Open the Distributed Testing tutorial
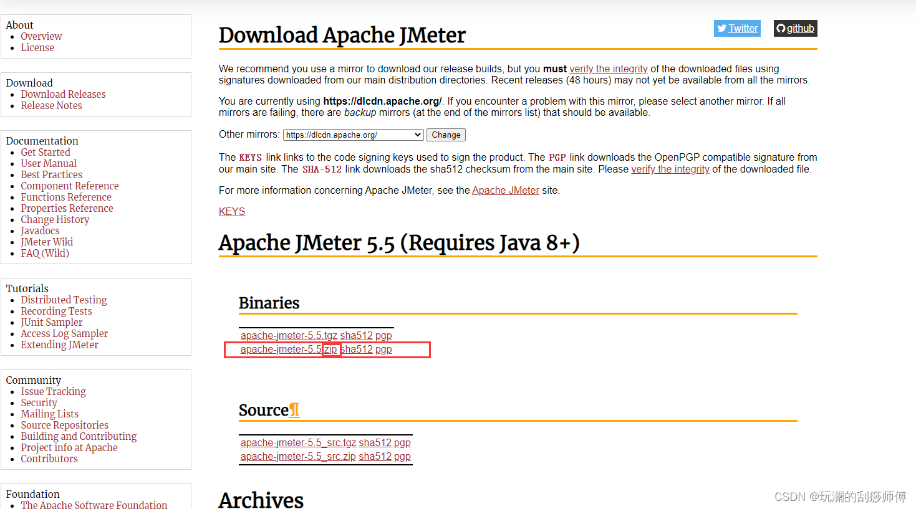The width and height of the screenshot is (916, 509). [64, 300]
